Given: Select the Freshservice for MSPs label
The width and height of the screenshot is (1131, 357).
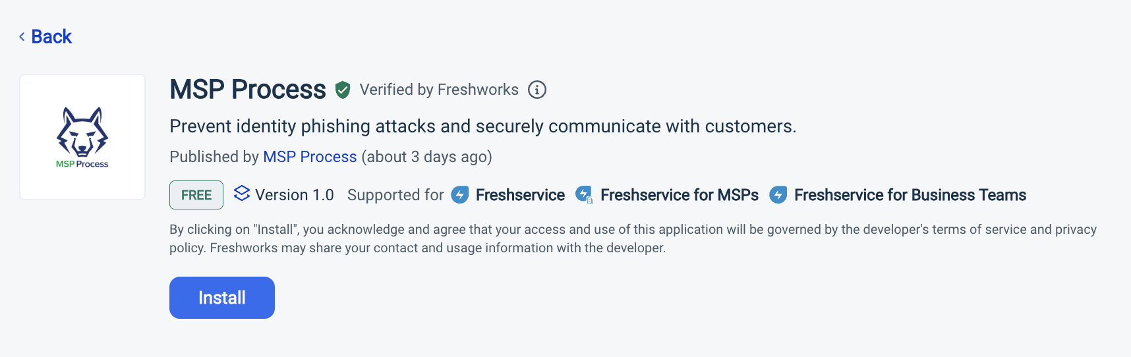Looking at the screenshot, I should click(679, 195).
